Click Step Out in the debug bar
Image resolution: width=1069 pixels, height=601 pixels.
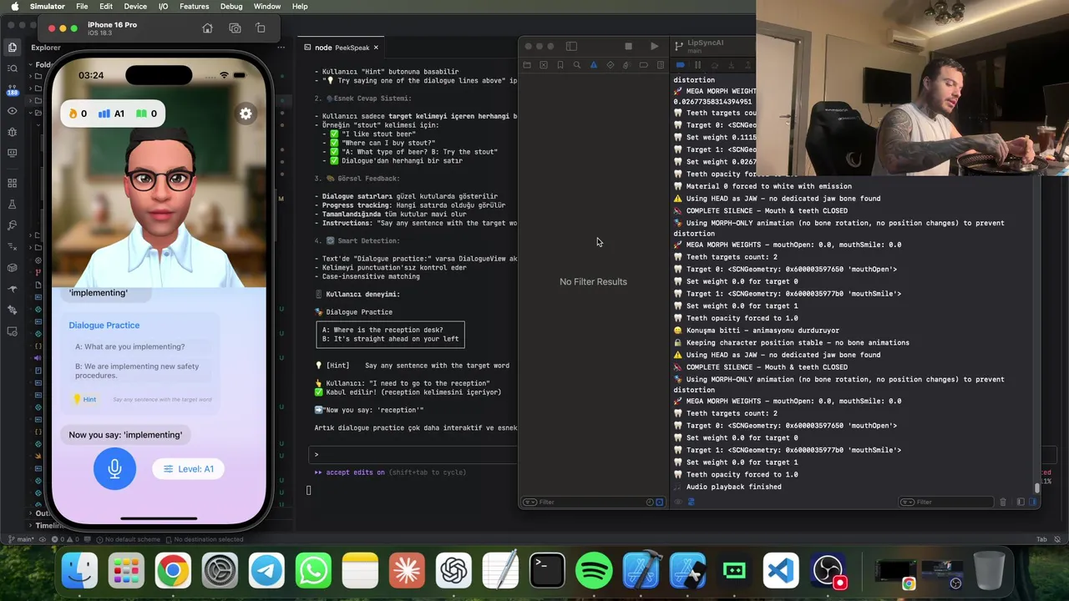tap(747, 65)
